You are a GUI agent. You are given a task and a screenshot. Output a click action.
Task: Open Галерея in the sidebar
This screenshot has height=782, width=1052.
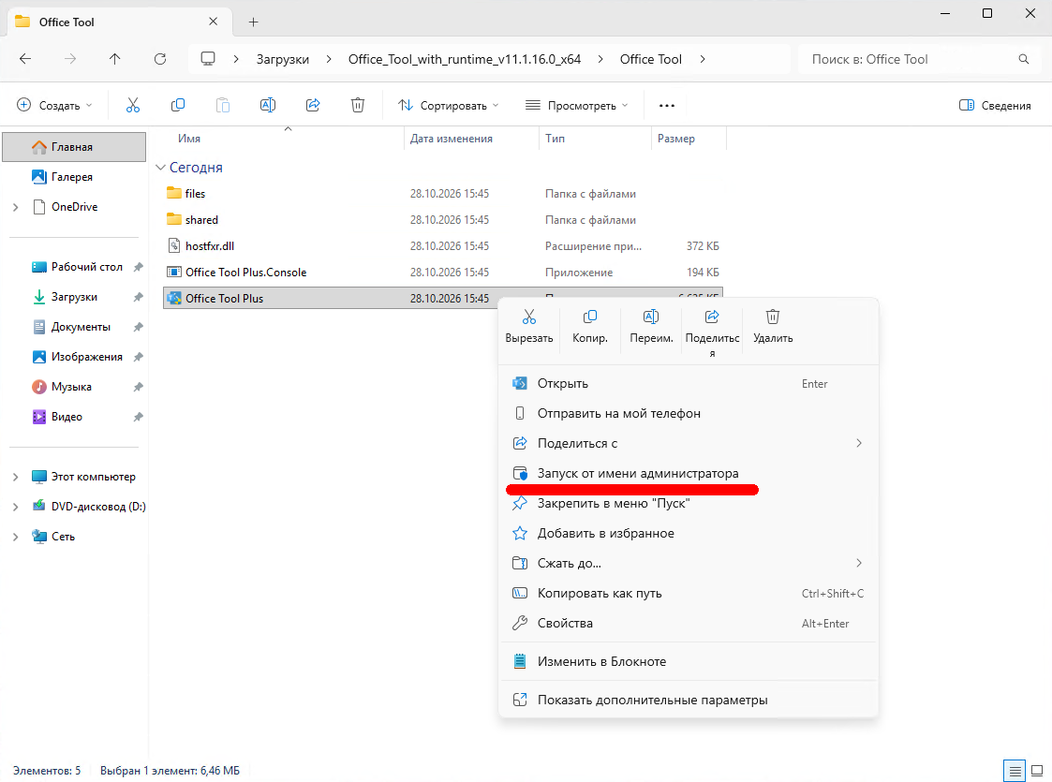click(74, 177)
